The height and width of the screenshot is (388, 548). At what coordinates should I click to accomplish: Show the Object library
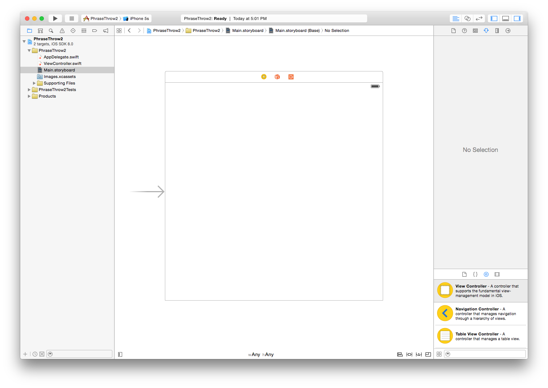pos(486,275)
